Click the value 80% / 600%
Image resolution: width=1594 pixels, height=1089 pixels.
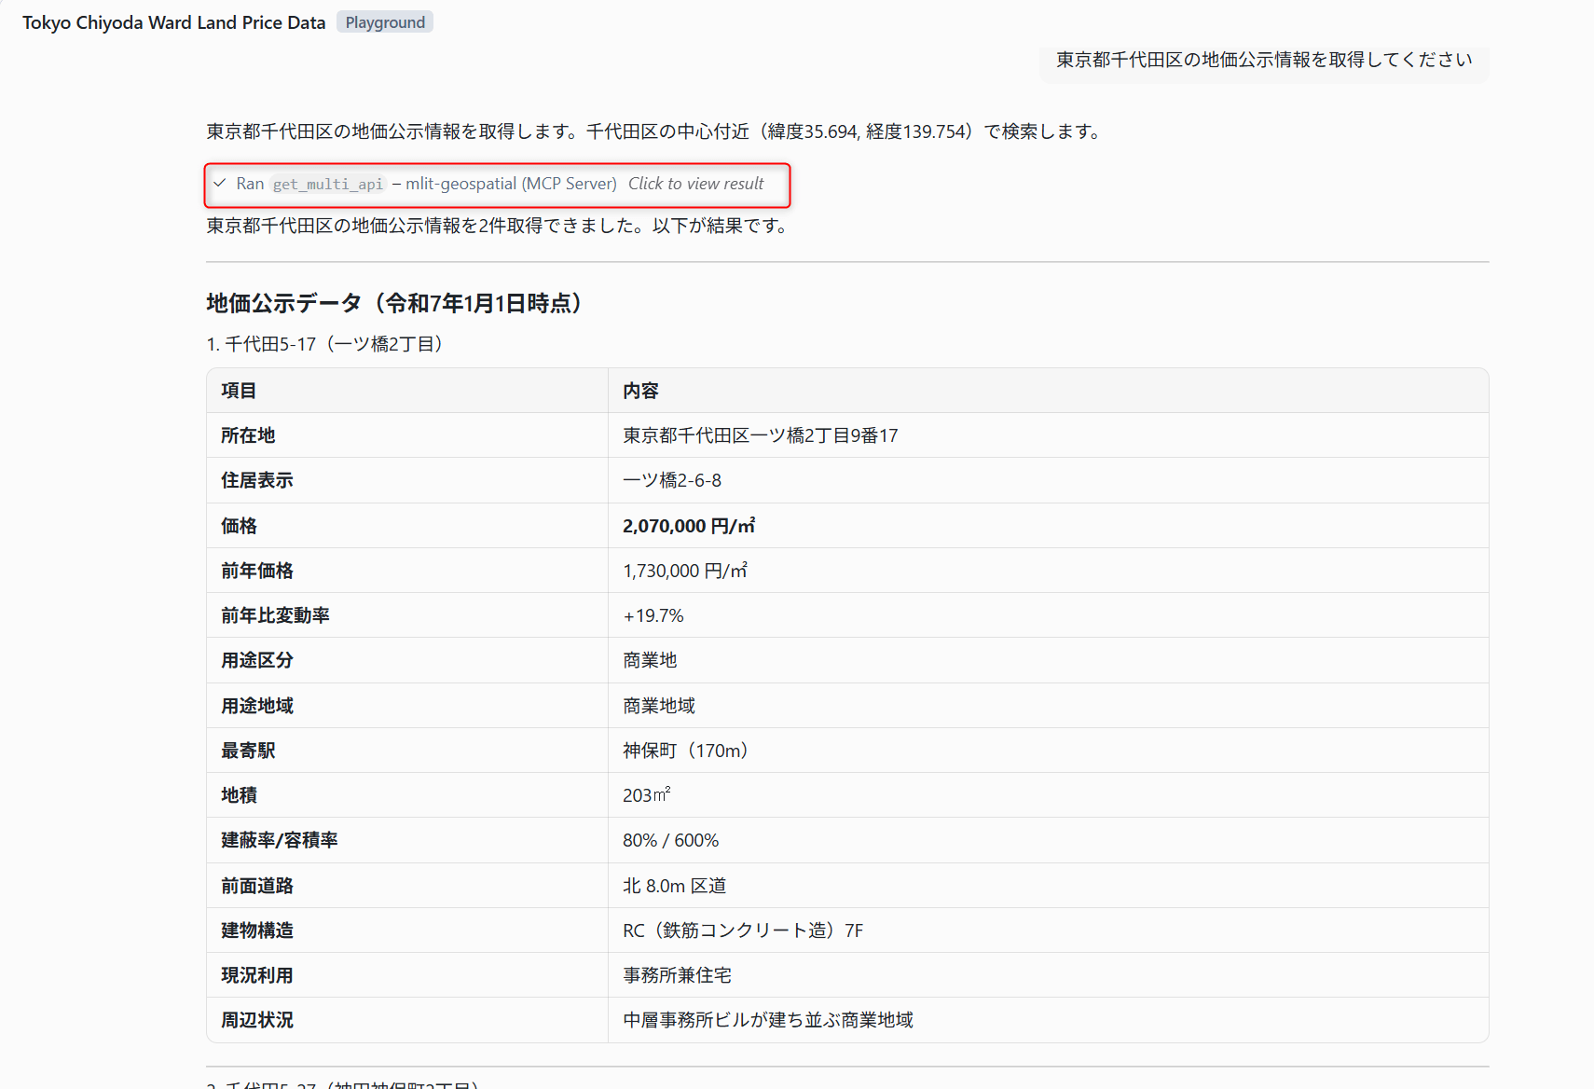pyautogui.click(x=671, y=840)
